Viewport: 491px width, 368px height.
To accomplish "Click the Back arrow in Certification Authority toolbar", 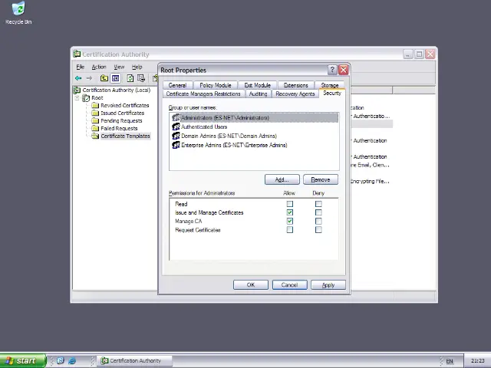I will pyautogui.click(x=78, y=78).
